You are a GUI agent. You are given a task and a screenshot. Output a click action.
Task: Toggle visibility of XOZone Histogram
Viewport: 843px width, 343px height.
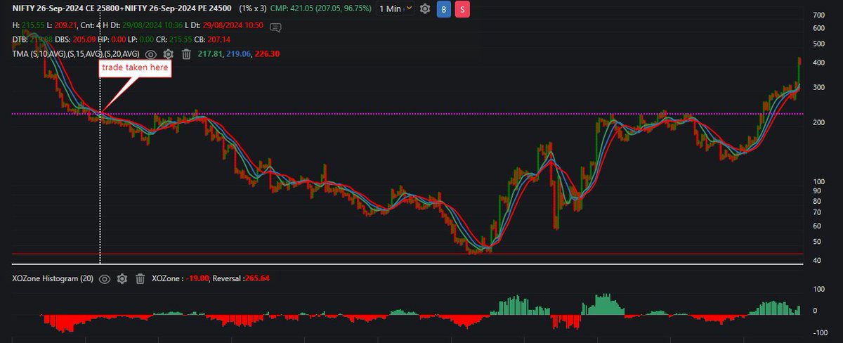click(104, 279)
